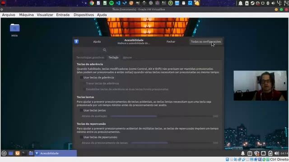Click the Ctrl Direito host key indicator

tap(279, 159)
